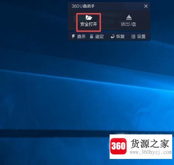Viewport: 174px width, 165px height.
Task: Open the 鉴定 U-disk verification option
Action: click(97, 37)
